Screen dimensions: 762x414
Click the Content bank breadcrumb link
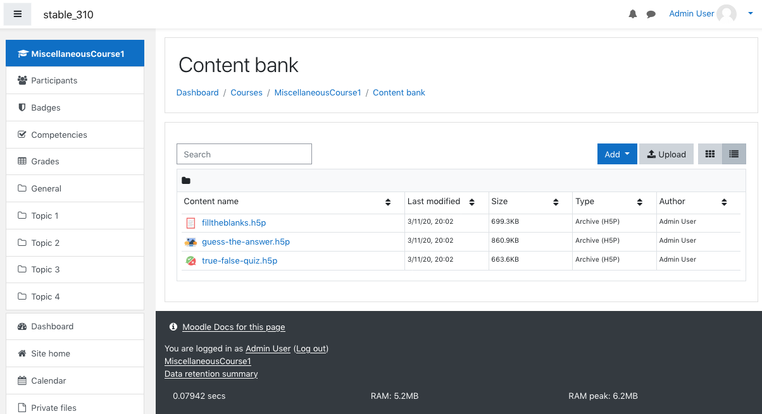399,92
